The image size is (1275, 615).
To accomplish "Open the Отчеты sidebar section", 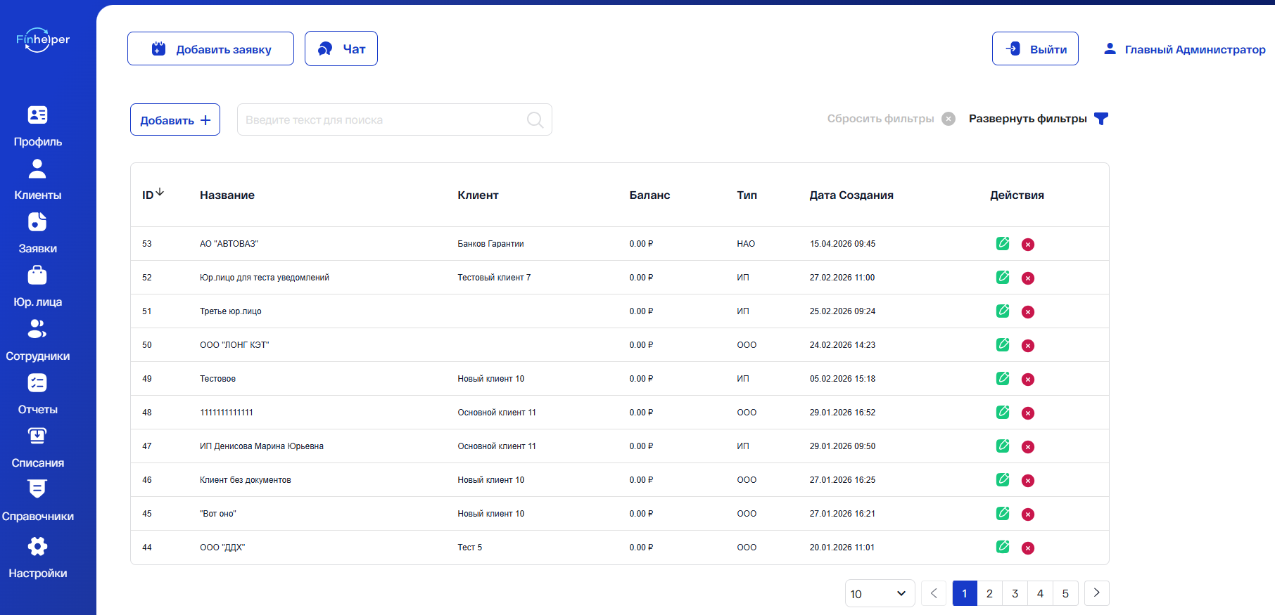I will point(38,394).
